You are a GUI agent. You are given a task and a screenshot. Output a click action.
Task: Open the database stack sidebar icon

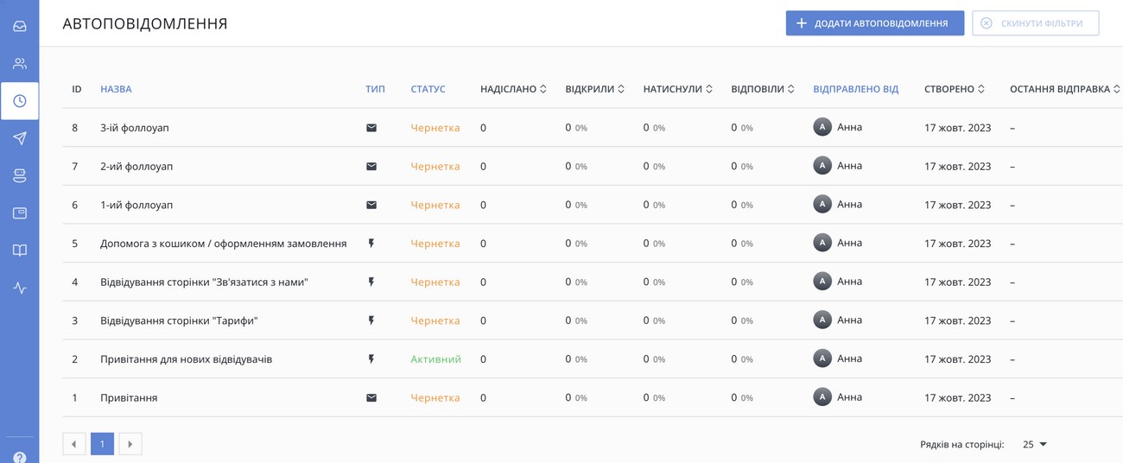tap(19, 175)
